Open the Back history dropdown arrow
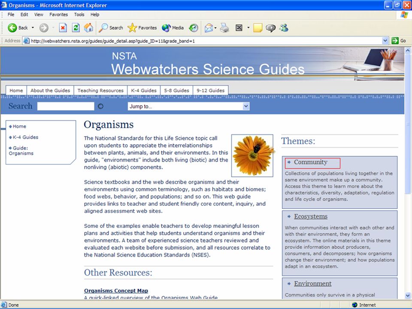412x309 pixels. point(33,27)
